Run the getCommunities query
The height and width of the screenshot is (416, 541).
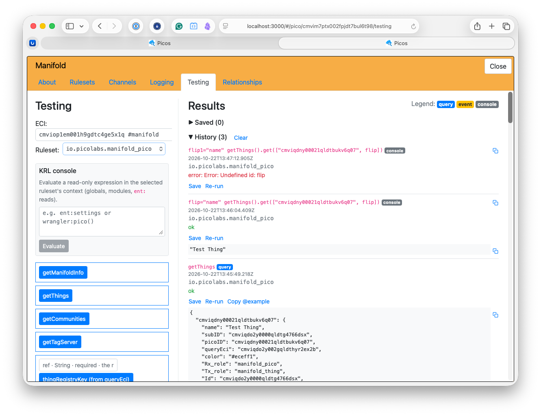pyautogui.click(x=64, y=319)
